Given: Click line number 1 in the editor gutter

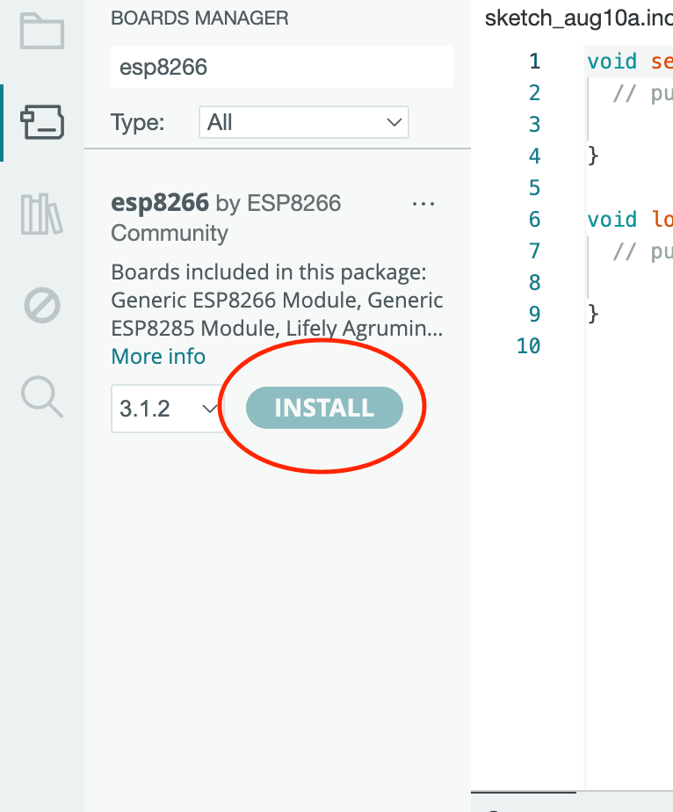Looking at the screenshot, I should point(535,62).
